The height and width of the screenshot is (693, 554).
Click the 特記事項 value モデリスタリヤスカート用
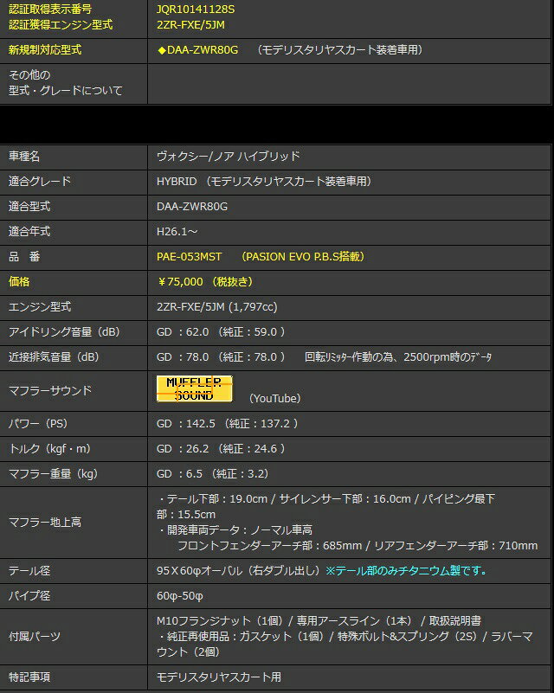219,677
